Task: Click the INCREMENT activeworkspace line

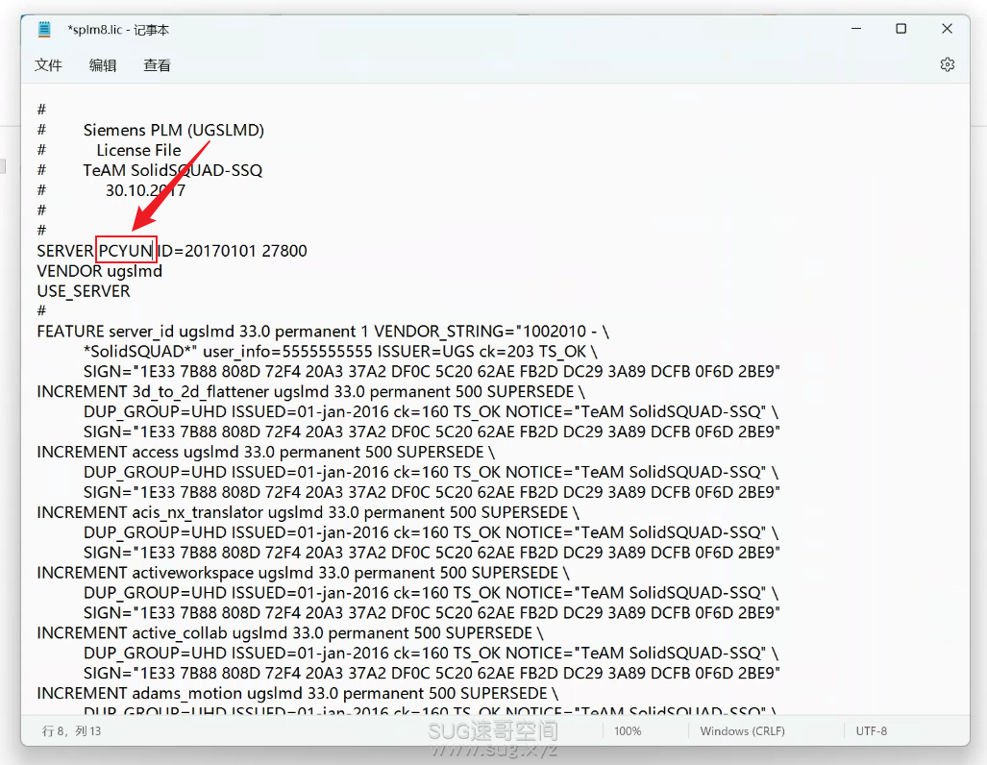Action: pos(304,573)
